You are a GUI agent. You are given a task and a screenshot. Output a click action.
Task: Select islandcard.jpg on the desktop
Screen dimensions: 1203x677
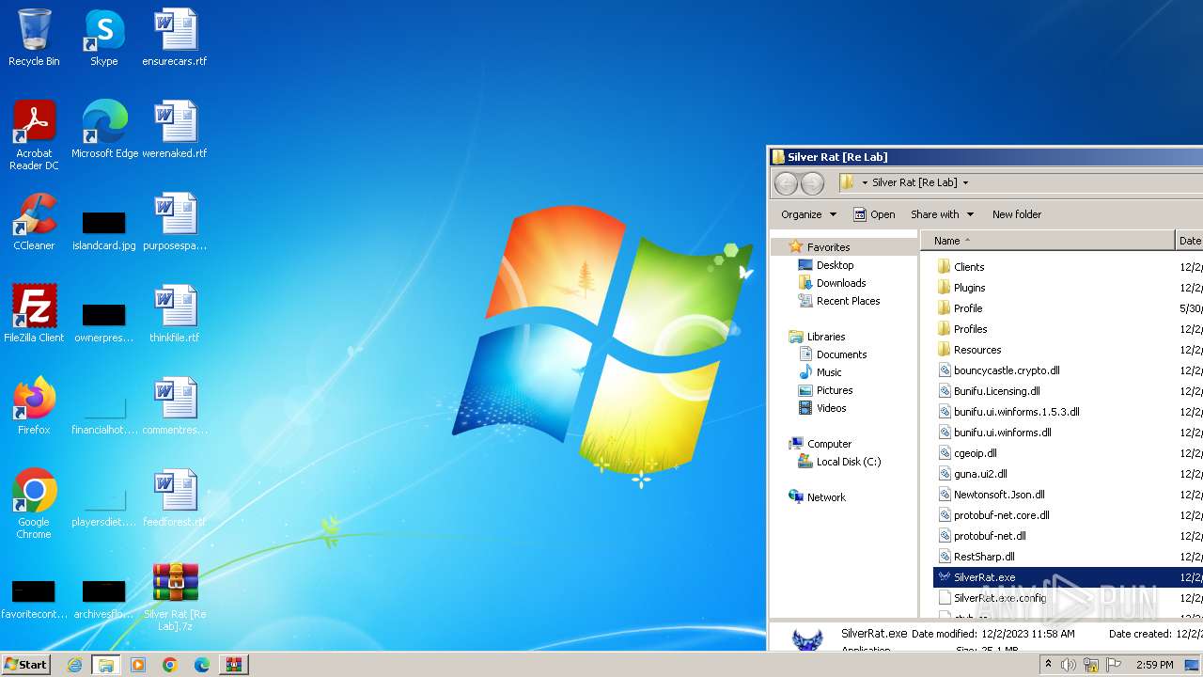pyautogui.click(x=103, y=231)
